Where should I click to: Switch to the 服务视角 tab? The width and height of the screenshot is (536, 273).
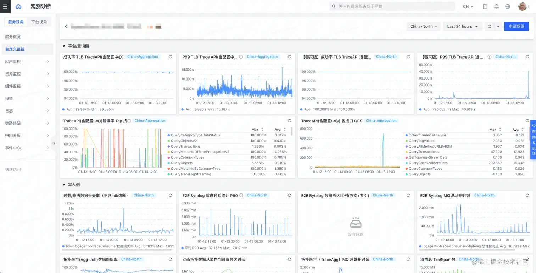(x=16, y=22)
